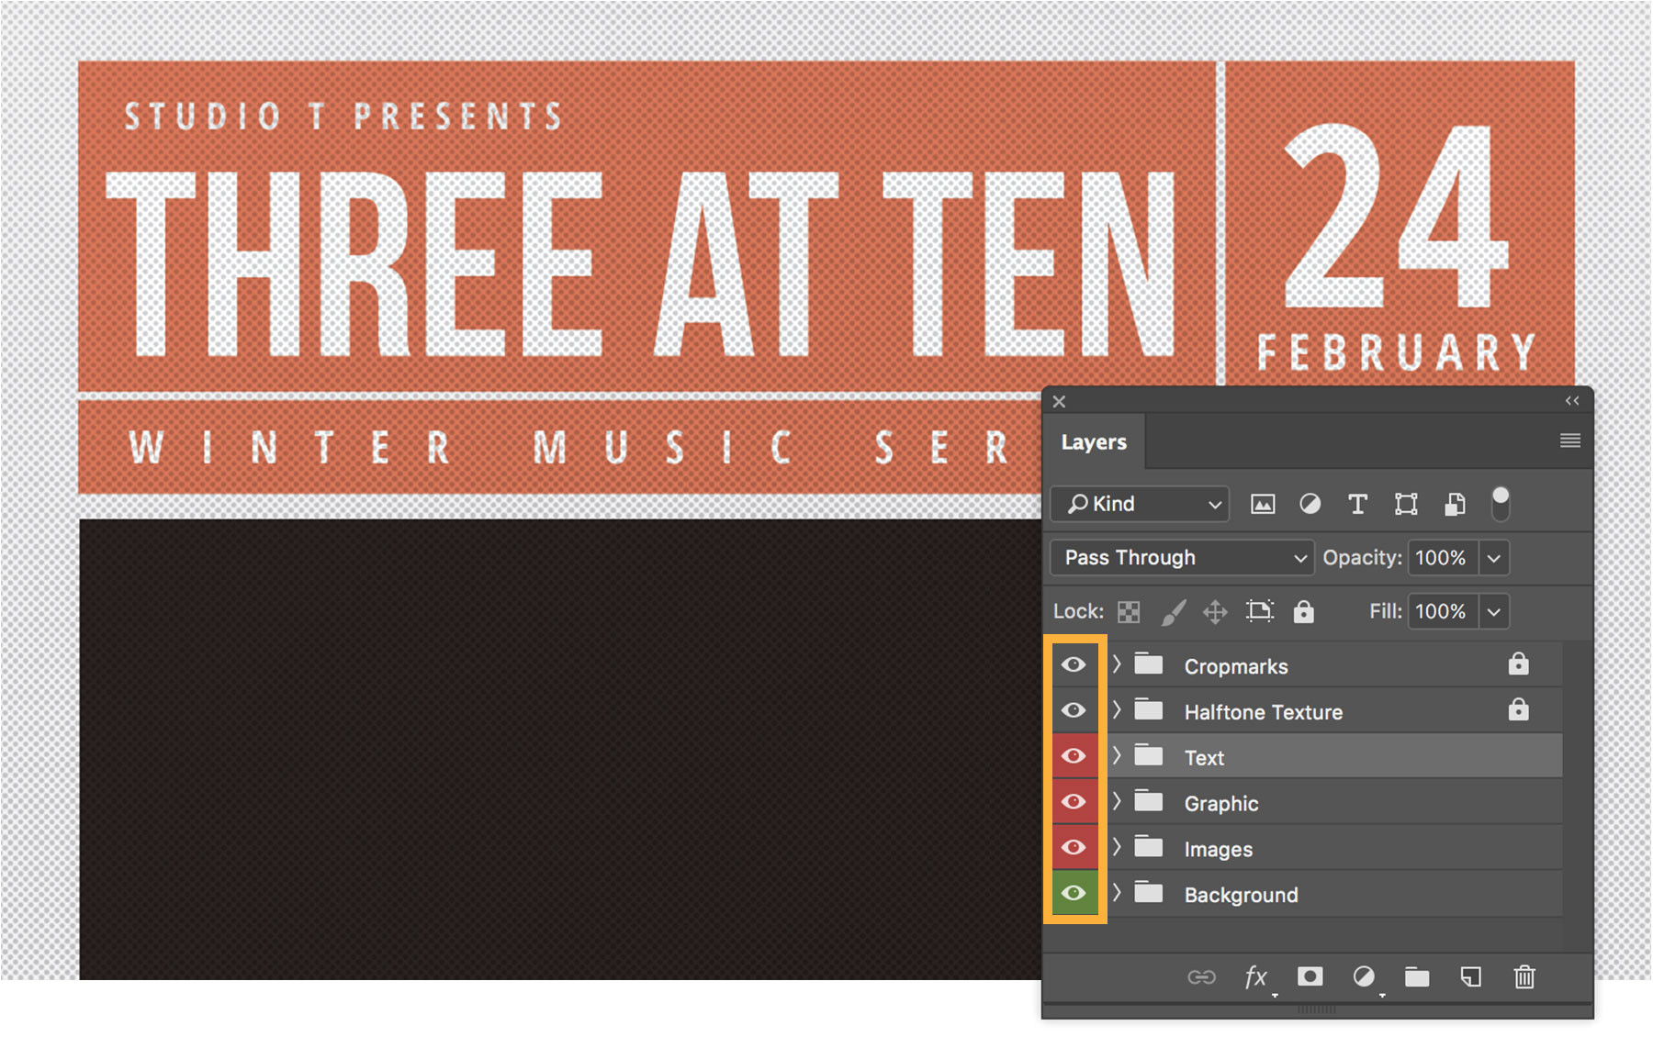Turn layer filtering on or off switch
Image resolution: width=1653 pixels, height=1037 pixels.
(x=1501, y=503)
